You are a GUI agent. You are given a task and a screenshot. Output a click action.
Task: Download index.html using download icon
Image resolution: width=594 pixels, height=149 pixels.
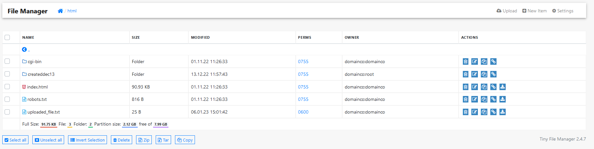503,87
